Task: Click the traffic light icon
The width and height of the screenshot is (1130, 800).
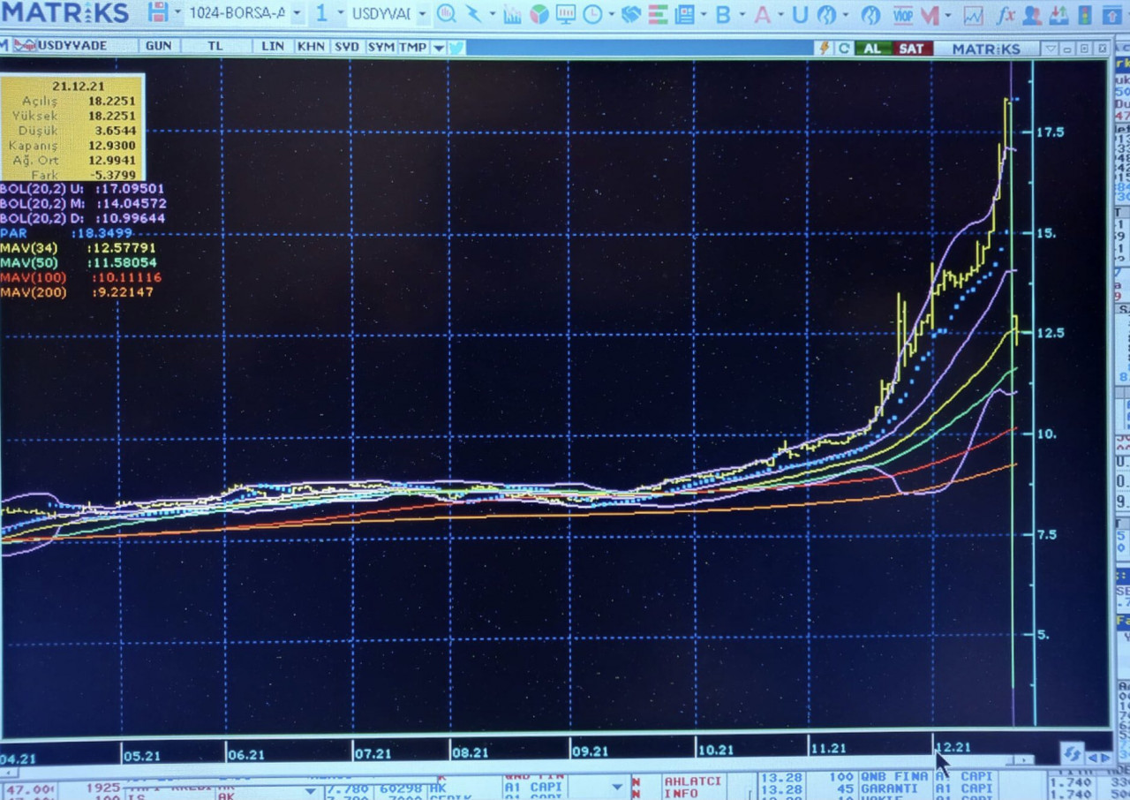Action: tap(1085, 14)
